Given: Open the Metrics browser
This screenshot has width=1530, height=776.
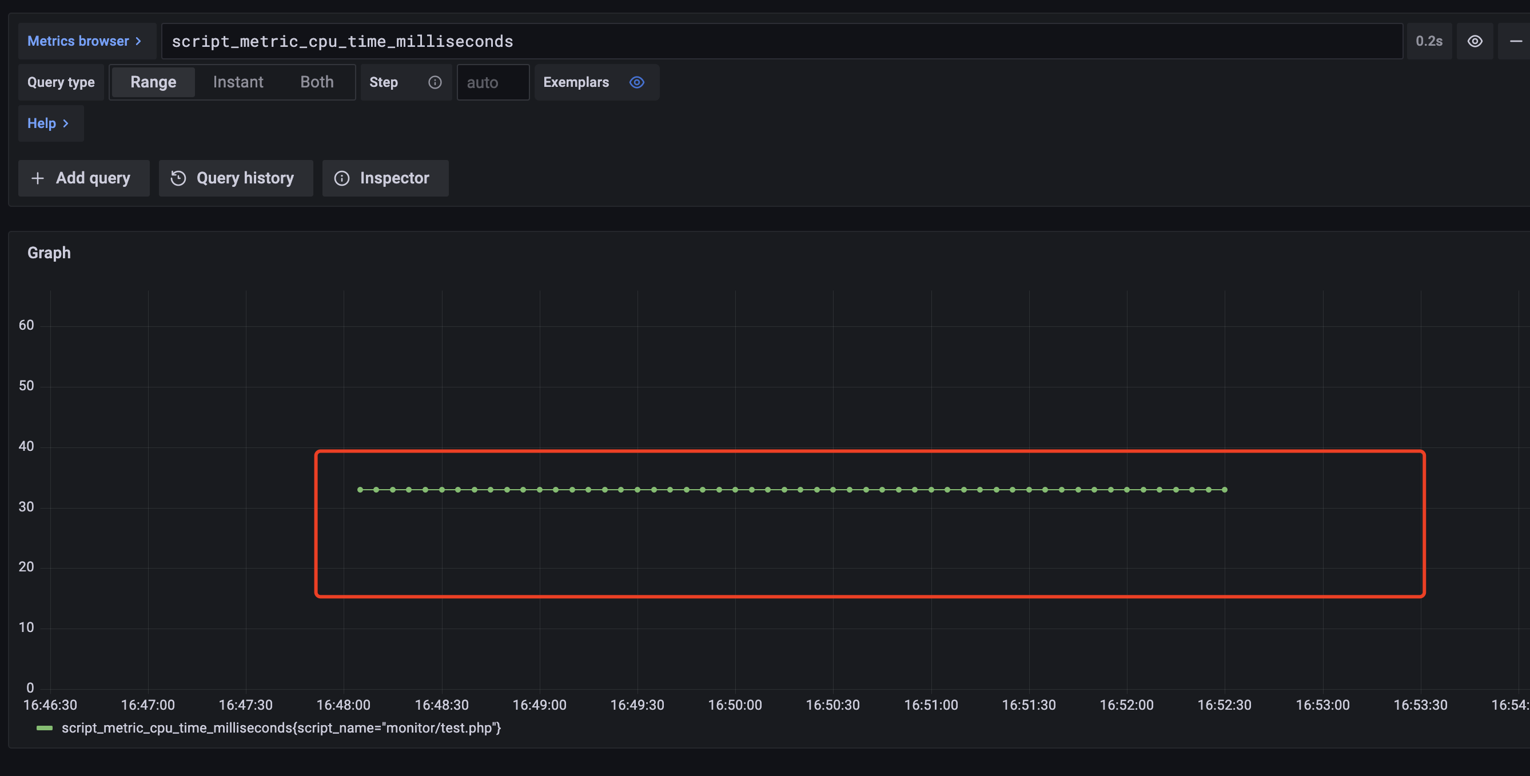Looking at the screenshot, I should point(87,41).
